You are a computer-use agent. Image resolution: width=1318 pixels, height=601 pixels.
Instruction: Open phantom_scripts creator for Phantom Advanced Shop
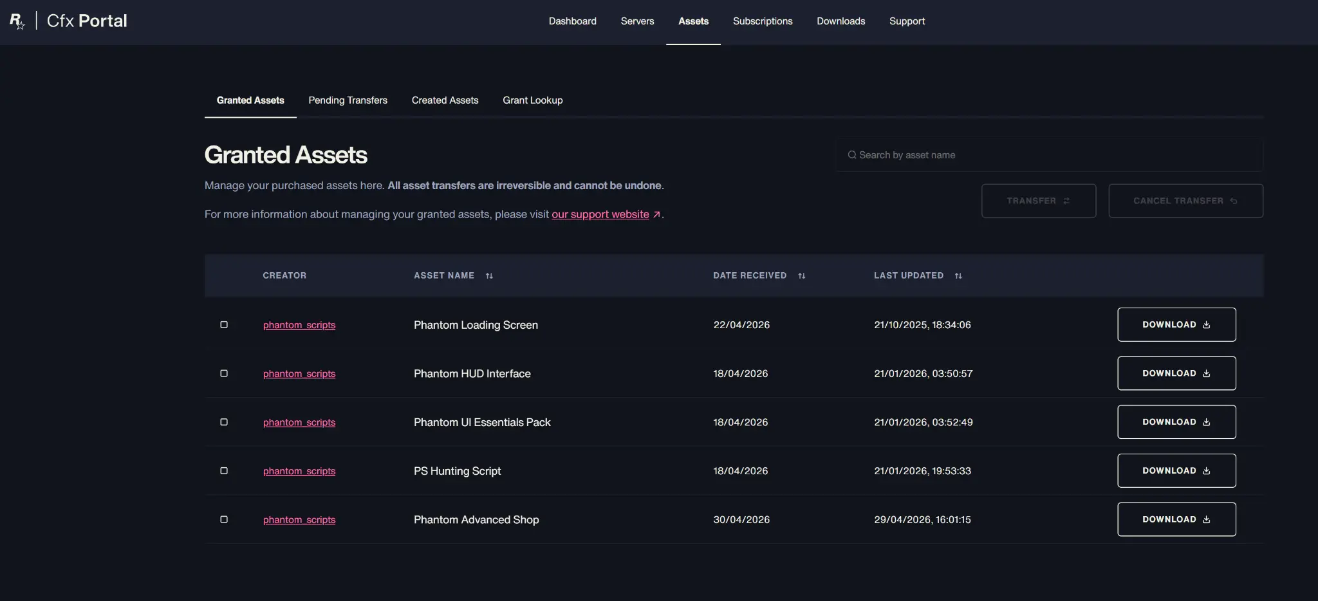(x=299, y=520)
